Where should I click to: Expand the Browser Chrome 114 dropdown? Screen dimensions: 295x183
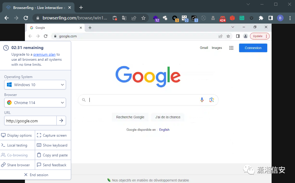point(35,103)
